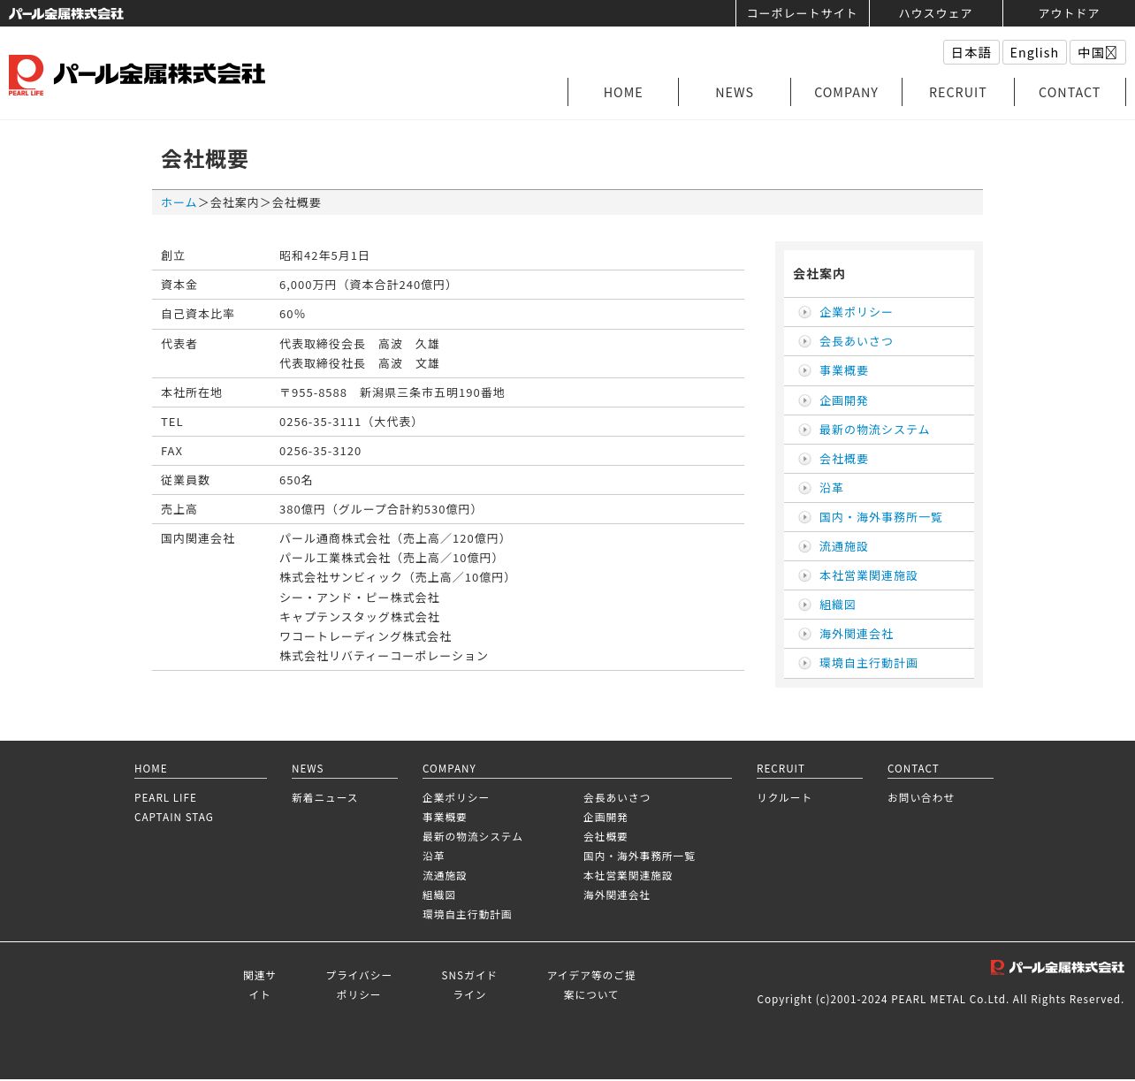Viewport: 1135px width, 1081px height.
Task: Follow the ホーム breadcrumb link
Action: tap(179, 202)
